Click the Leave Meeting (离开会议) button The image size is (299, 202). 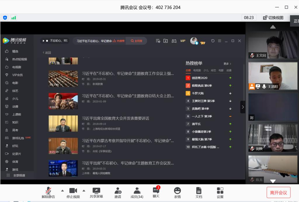[278, 193]
